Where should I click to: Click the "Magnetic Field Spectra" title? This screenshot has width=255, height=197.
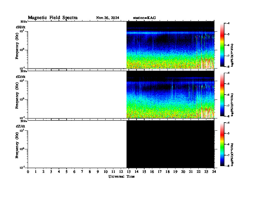53,18
